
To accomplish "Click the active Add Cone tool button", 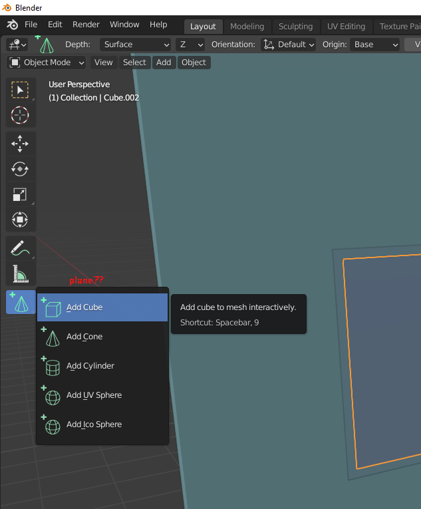I will point(21,302).
